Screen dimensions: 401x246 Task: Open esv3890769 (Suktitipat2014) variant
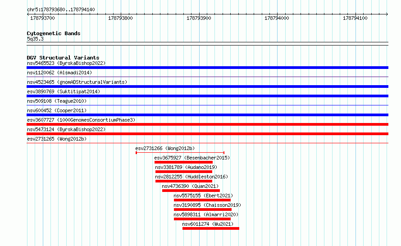[64, 91]
